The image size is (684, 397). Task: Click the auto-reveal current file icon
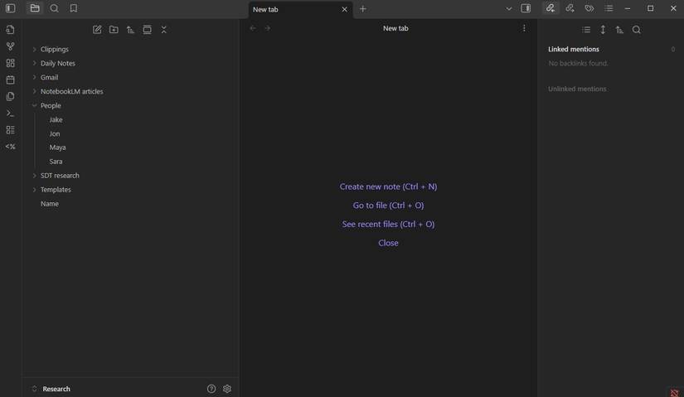(x=147, y=30)
